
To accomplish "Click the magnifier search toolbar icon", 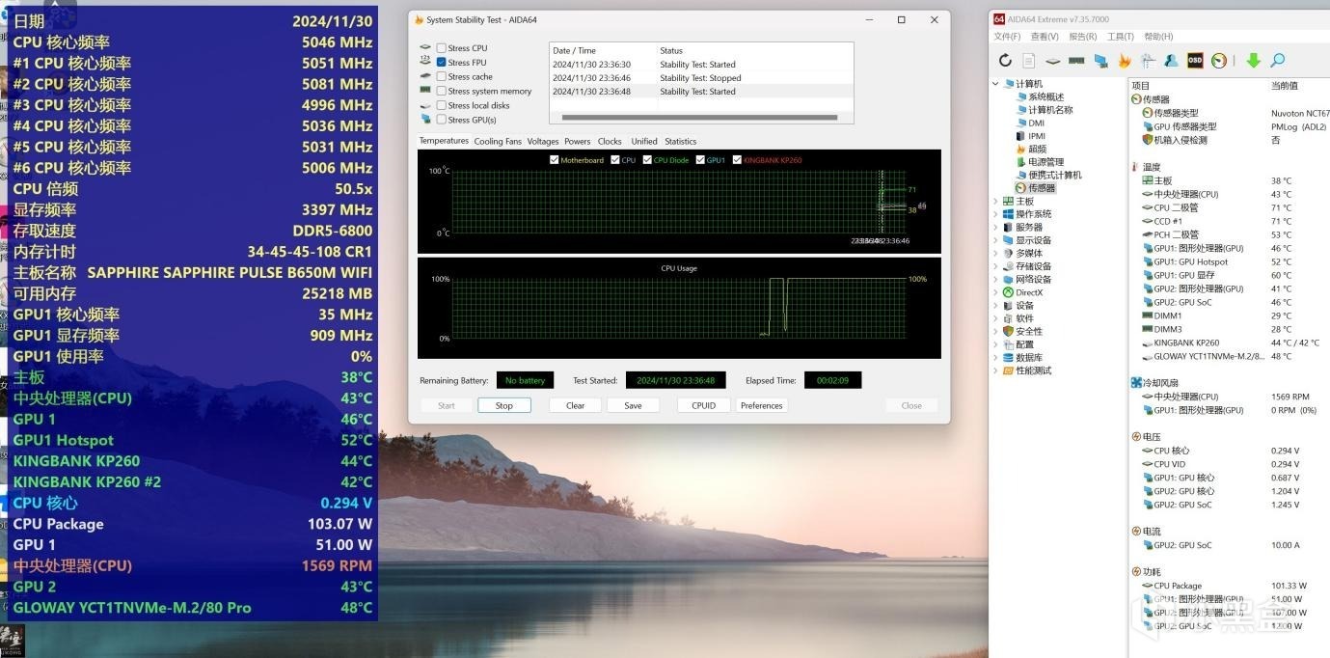I will coord(1278,61).
